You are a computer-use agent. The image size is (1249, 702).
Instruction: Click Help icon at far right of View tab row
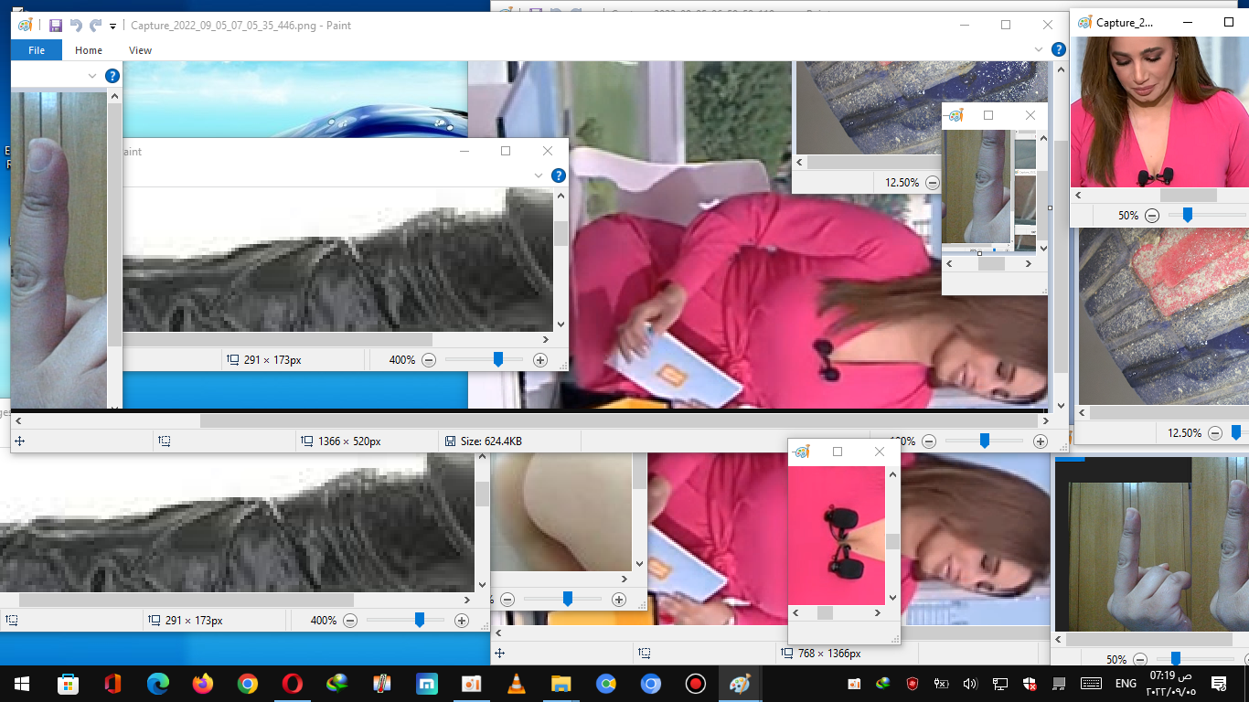coord(1058,50)
